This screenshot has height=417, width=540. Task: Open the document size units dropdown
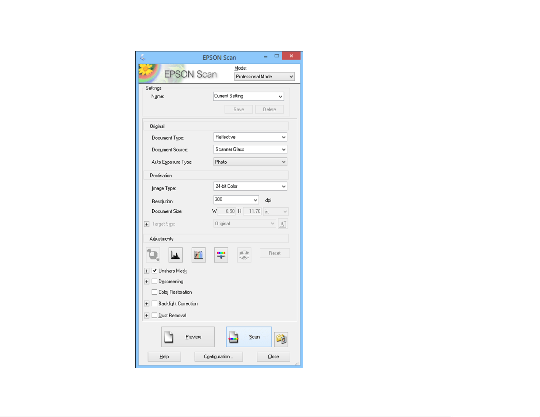(276, 212)
